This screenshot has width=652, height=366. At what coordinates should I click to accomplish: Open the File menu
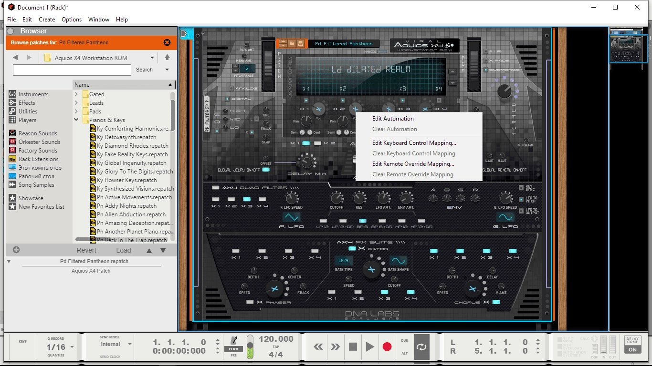point(11,20)
